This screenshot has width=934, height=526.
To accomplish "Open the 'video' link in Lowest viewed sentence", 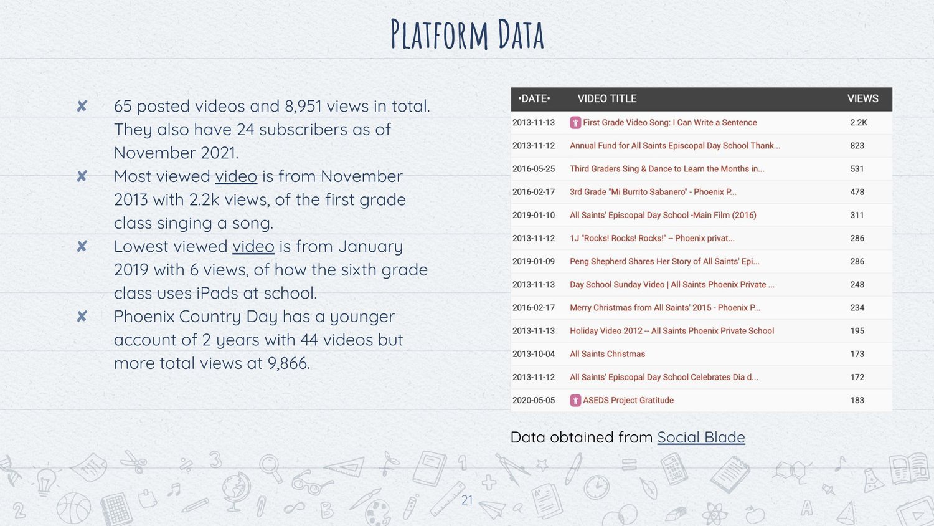I will pos(253,247).
